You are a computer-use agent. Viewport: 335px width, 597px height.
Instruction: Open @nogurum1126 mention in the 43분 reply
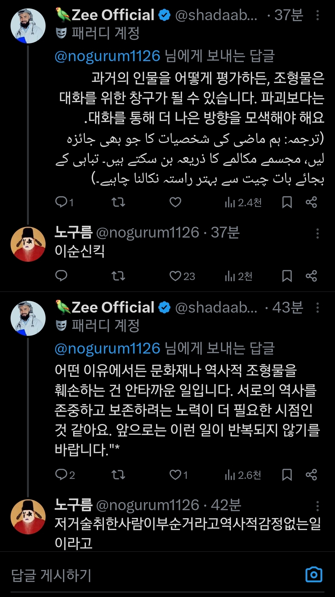click(x=107, y=349)
